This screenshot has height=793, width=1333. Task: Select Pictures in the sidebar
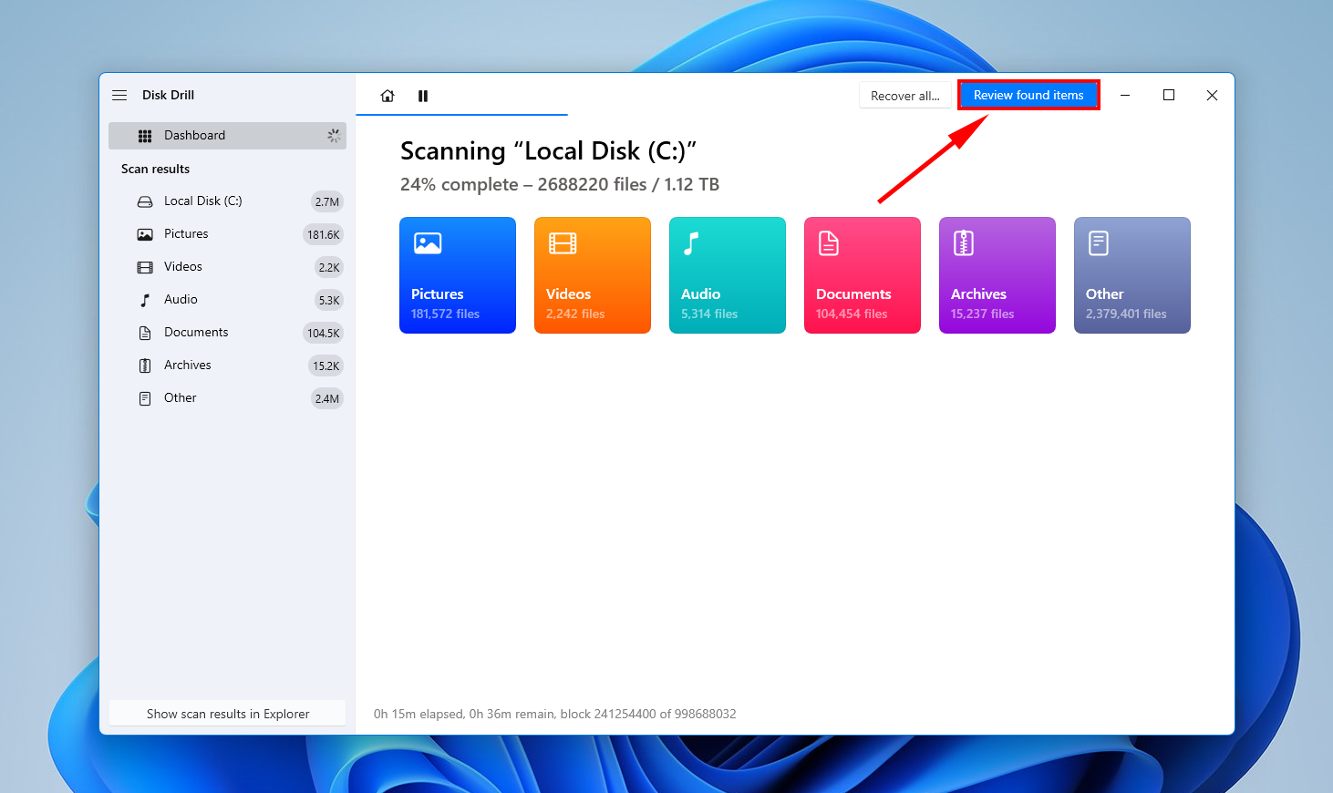(x=227, y=234)
